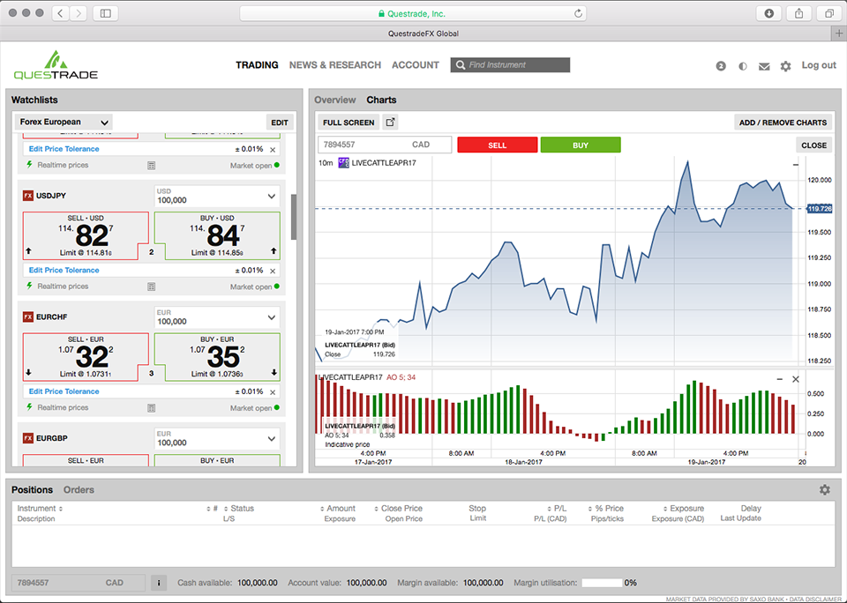This screenshot has width=847, height=603.
Task: Open the NEWS & RESEARCH section
Action: 335,64
